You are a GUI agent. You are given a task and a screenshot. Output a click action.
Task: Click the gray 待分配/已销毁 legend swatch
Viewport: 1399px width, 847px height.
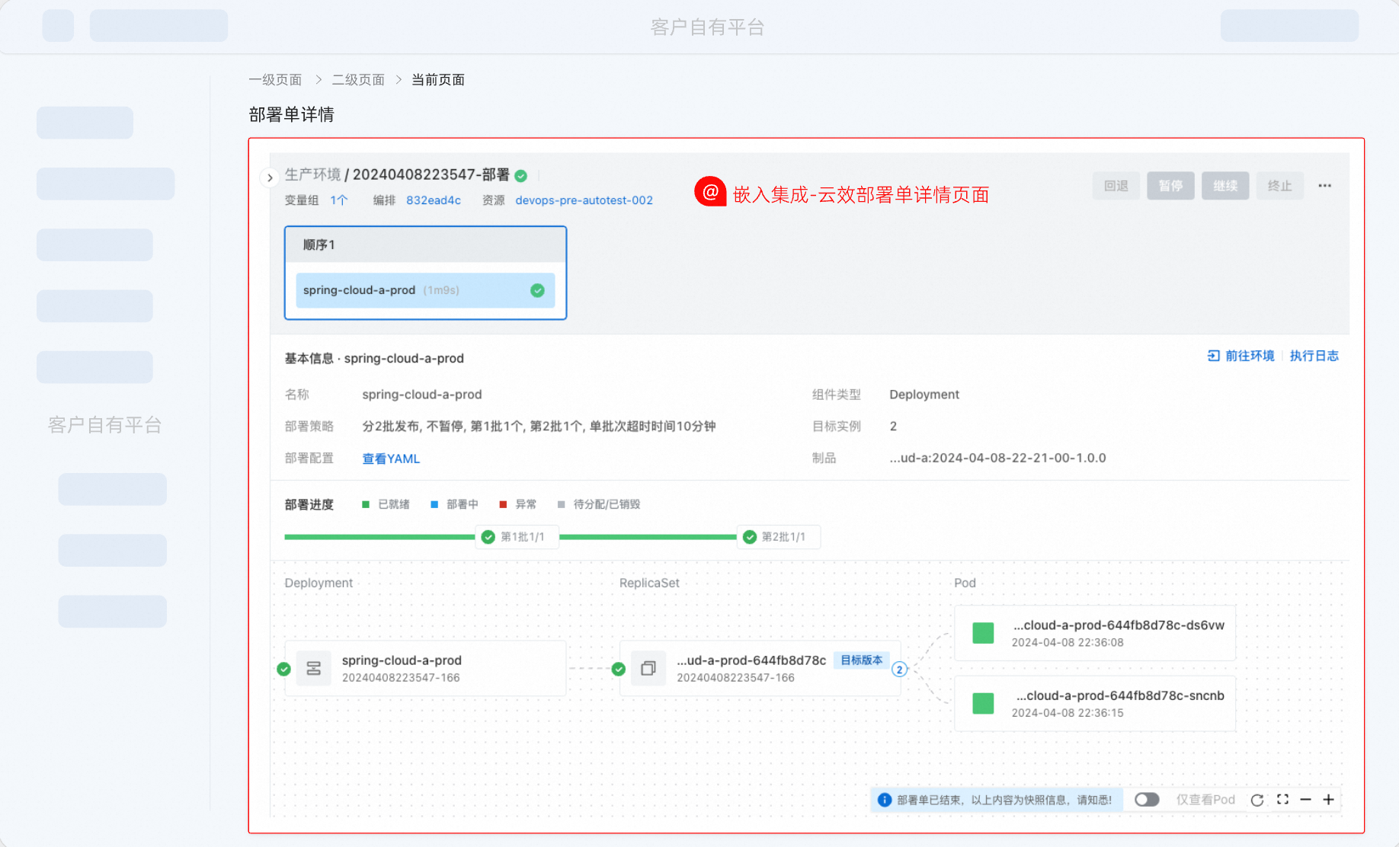click(x=562, y=504)
